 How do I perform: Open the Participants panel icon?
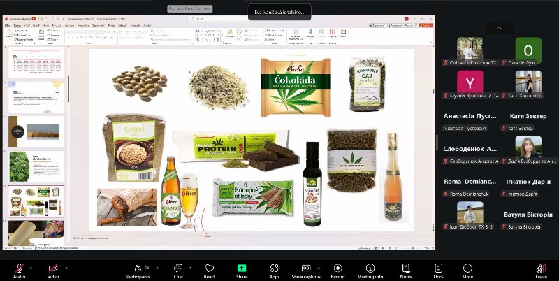138,268
